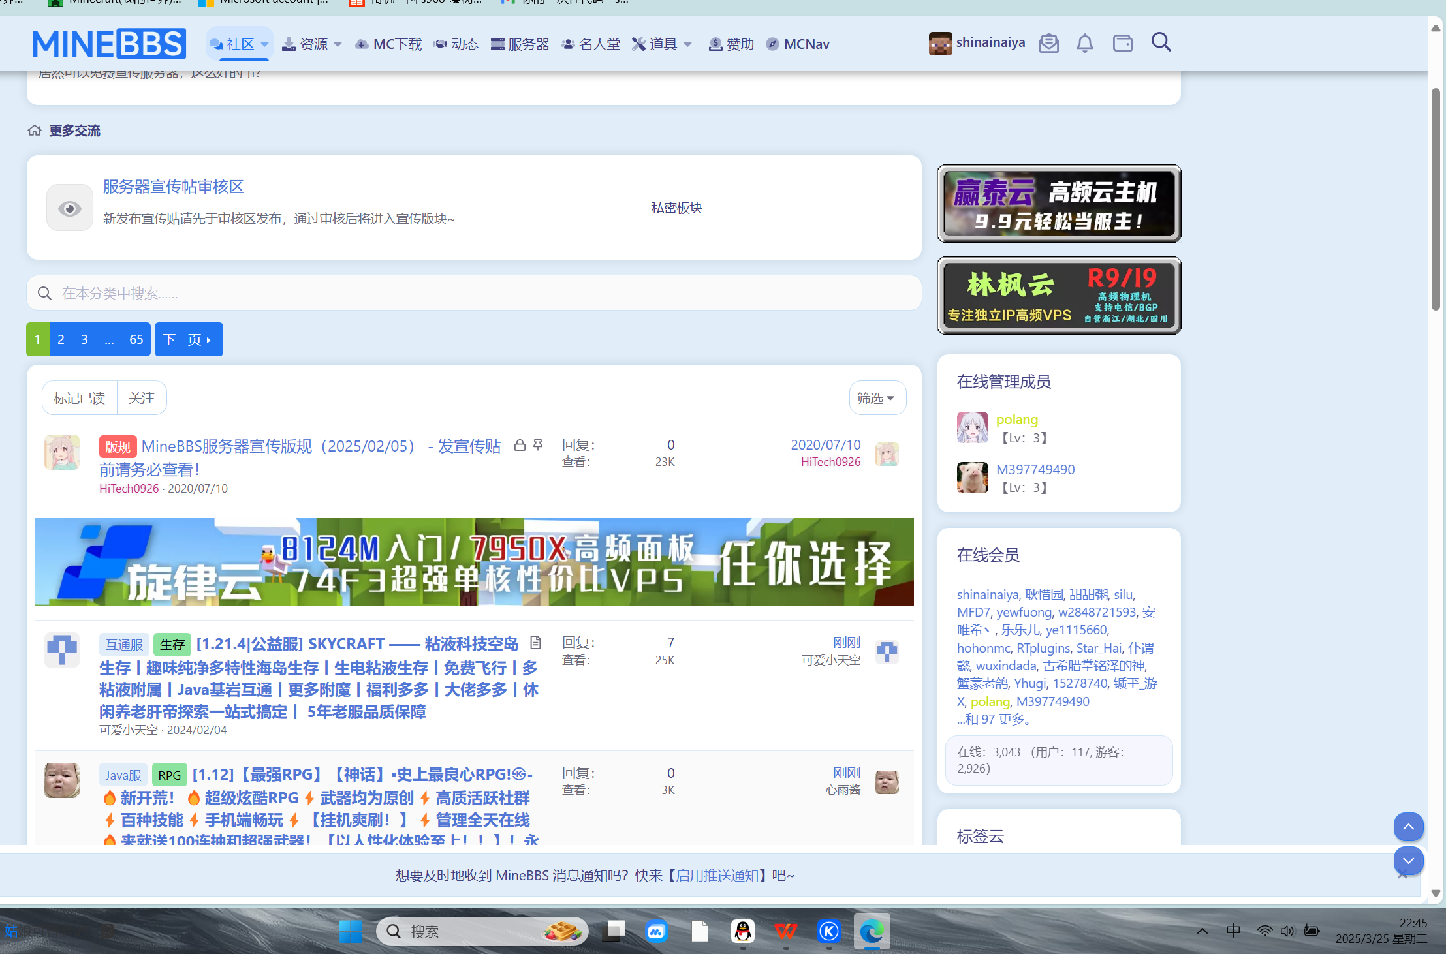Open 林枫云 VPS ad banner

click(1059, 296)
